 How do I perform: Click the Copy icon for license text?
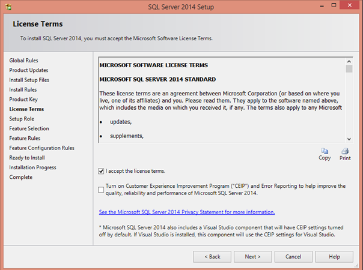pos(325,151)
